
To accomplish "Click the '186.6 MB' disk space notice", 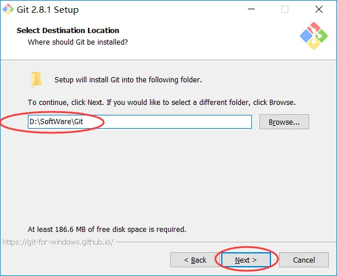I will tap(107, 229).
